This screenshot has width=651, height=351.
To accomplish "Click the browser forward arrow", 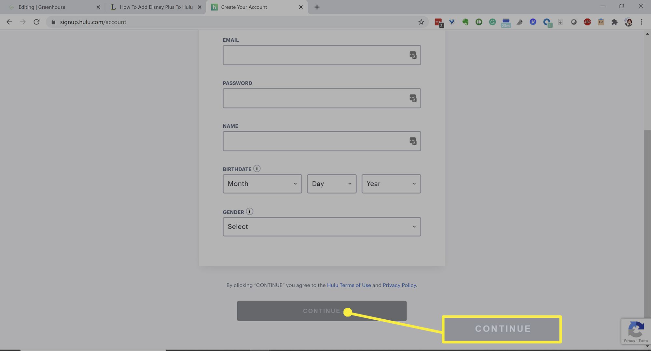I will (23, 22).
